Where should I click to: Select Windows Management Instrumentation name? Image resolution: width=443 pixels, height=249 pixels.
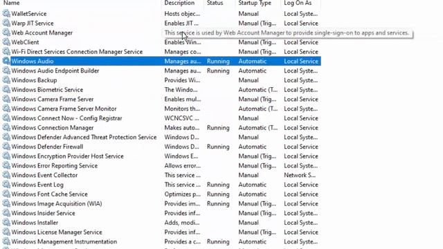coord(64,241)
